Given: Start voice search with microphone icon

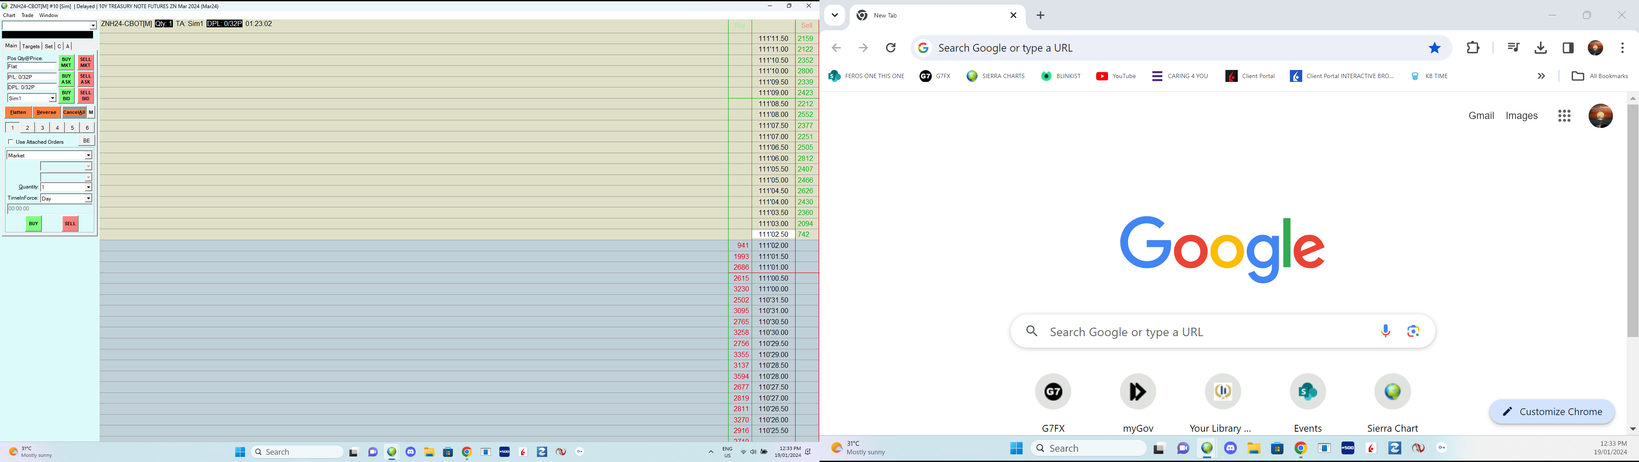Looking at the screenshot, I should tap(1385, 331).
